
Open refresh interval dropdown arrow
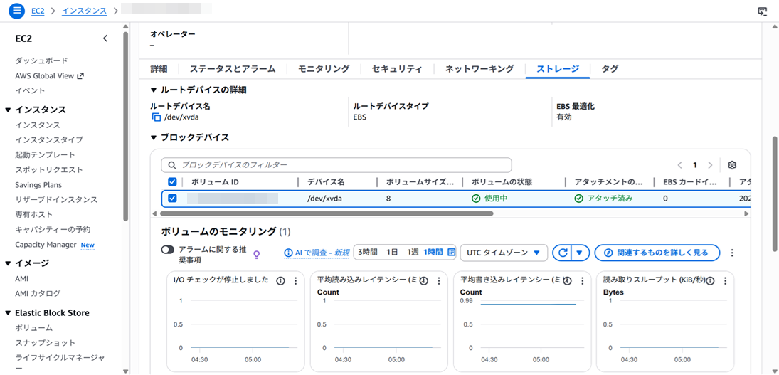[581, 253]
